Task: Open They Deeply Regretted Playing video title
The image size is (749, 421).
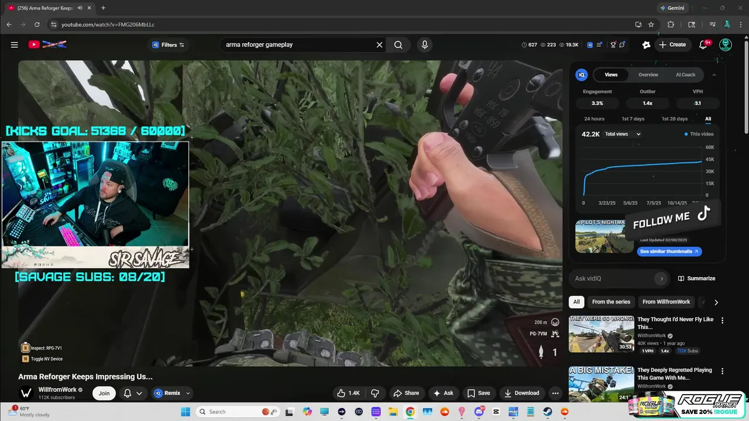Action: pyautogui.click(x=675, y=374)
